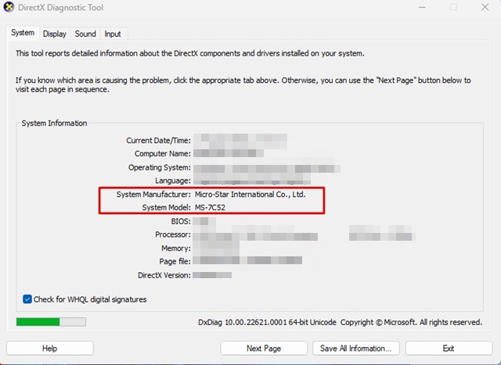Click the Help button
This screenshot has height=365, width=501.
pos(50,348)
